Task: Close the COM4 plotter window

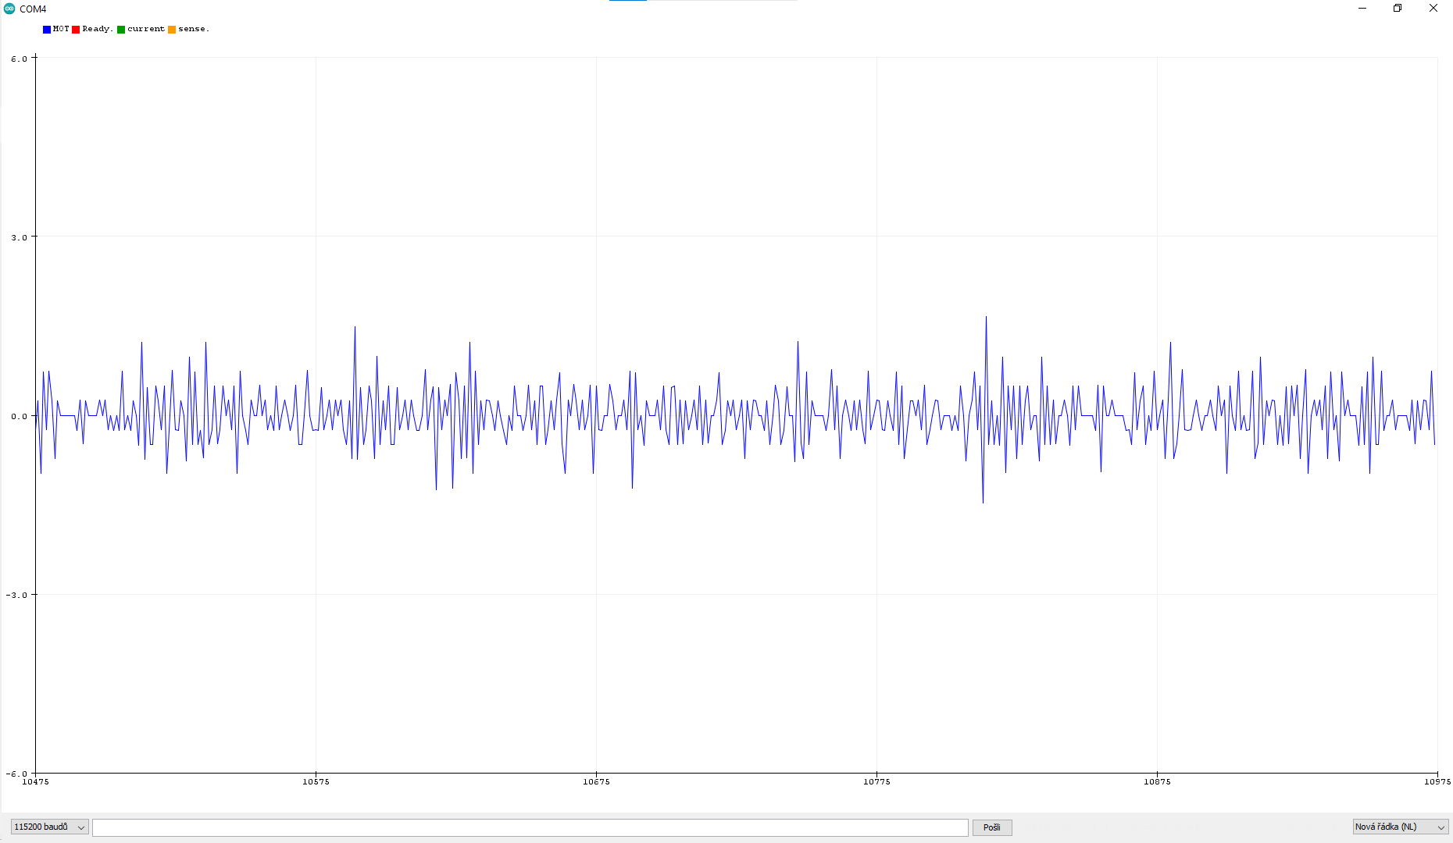Action: 1433,9
